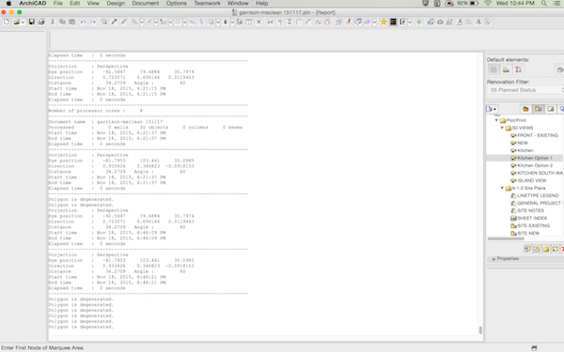Click the Wi-Fi status icon
564x352 pixels.
(x=488, y=3)
